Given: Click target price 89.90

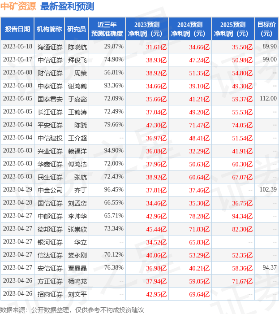Looking at the screenshot, I should [270, 46].
